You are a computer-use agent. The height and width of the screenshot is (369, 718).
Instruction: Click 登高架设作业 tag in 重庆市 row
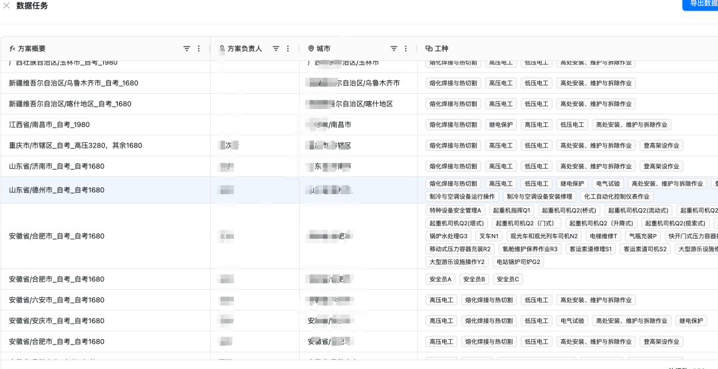[x=661, y=146]
